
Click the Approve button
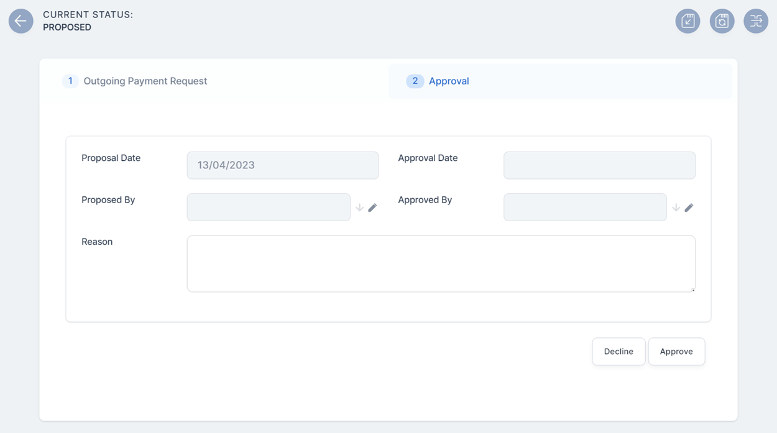pos(676,351)
